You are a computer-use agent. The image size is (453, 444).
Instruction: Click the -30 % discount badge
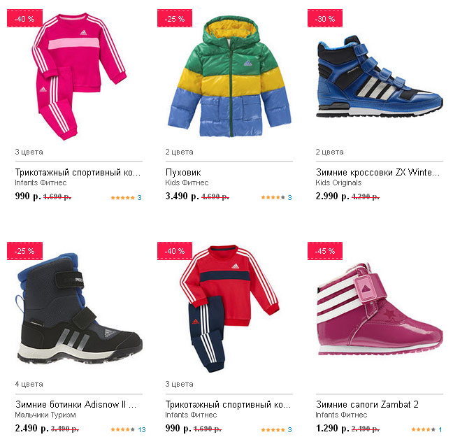tap(325, 18)
